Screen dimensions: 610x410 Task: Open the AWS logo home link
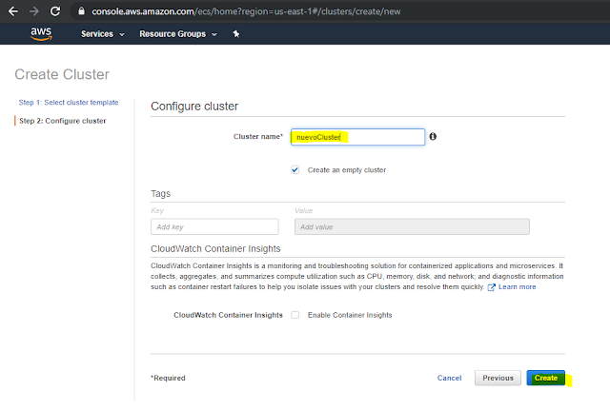pyautogui.click(x=41, y=34)
